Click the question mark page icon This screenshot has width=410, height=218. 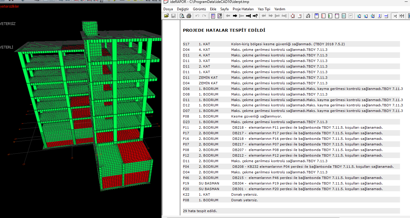click(x=220, y=16)
